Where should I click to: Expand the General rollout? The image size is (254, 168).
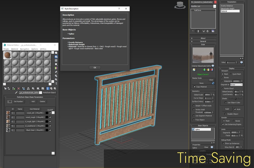pos(203,41)
